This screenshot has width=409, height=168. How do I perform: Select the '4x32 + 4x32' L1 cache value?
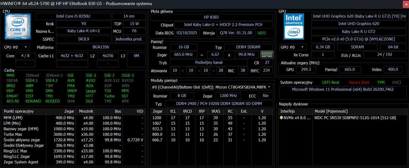coord(72,55)
